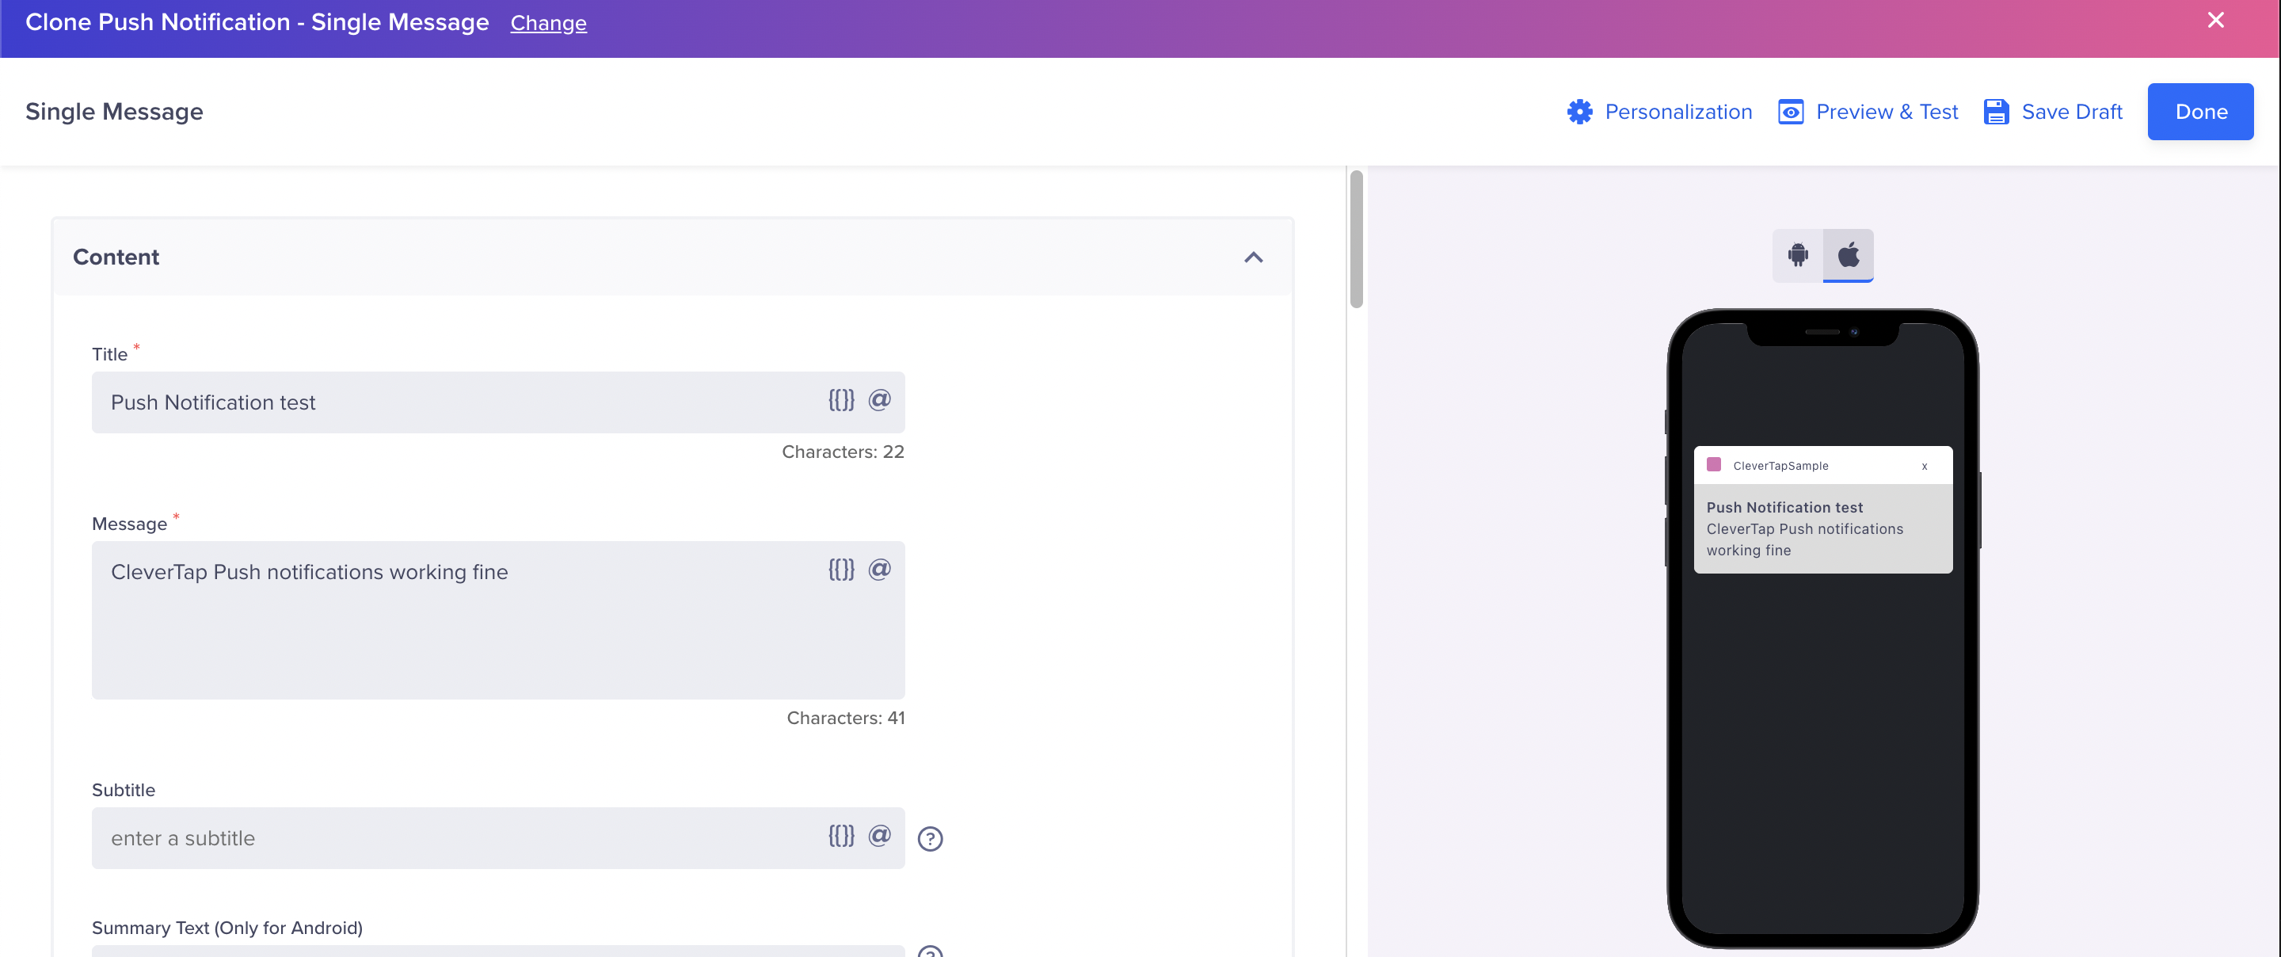Click the 'Single Message' page heading
The width and height of the screenshot is (2281, 957).
point(114,112)
